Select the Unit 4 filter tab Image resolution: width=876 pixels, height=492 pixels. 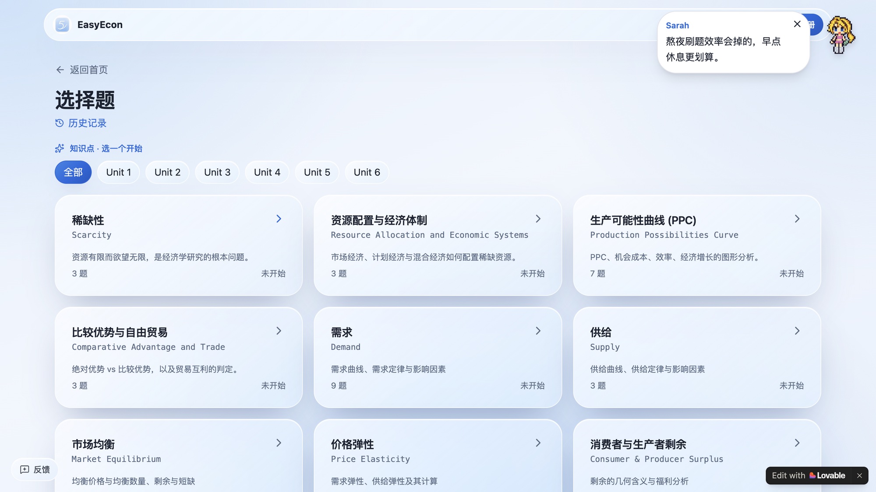click(x=267, y=172)
